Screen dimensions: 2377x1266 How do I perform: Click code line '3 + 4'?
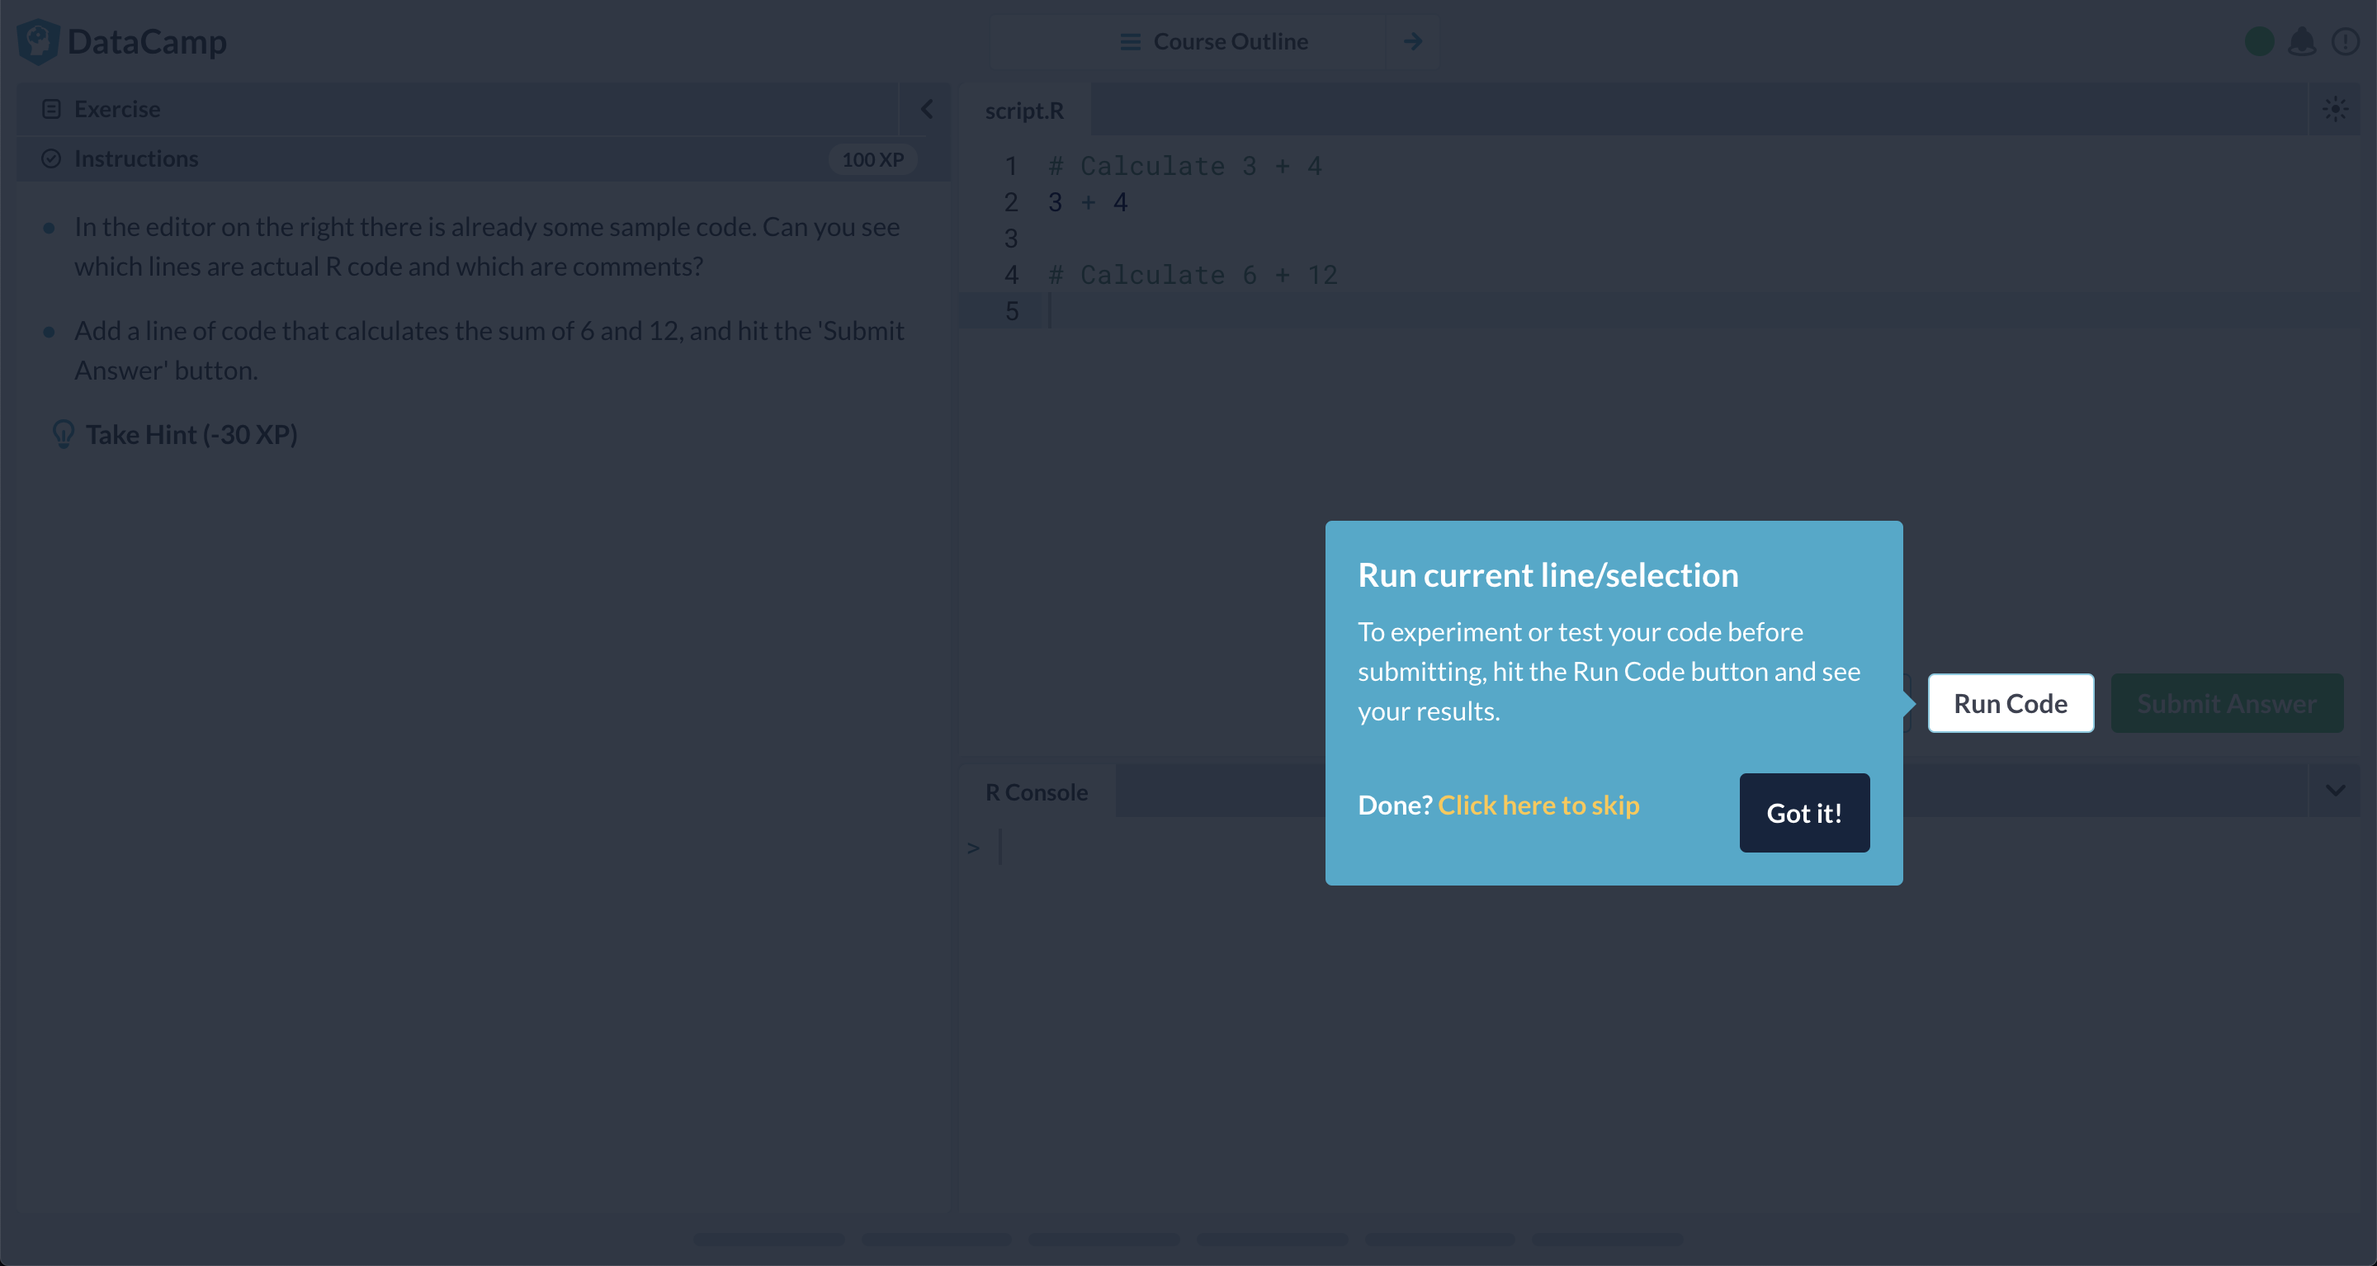pyautogui.click(x=1088, y=202)
